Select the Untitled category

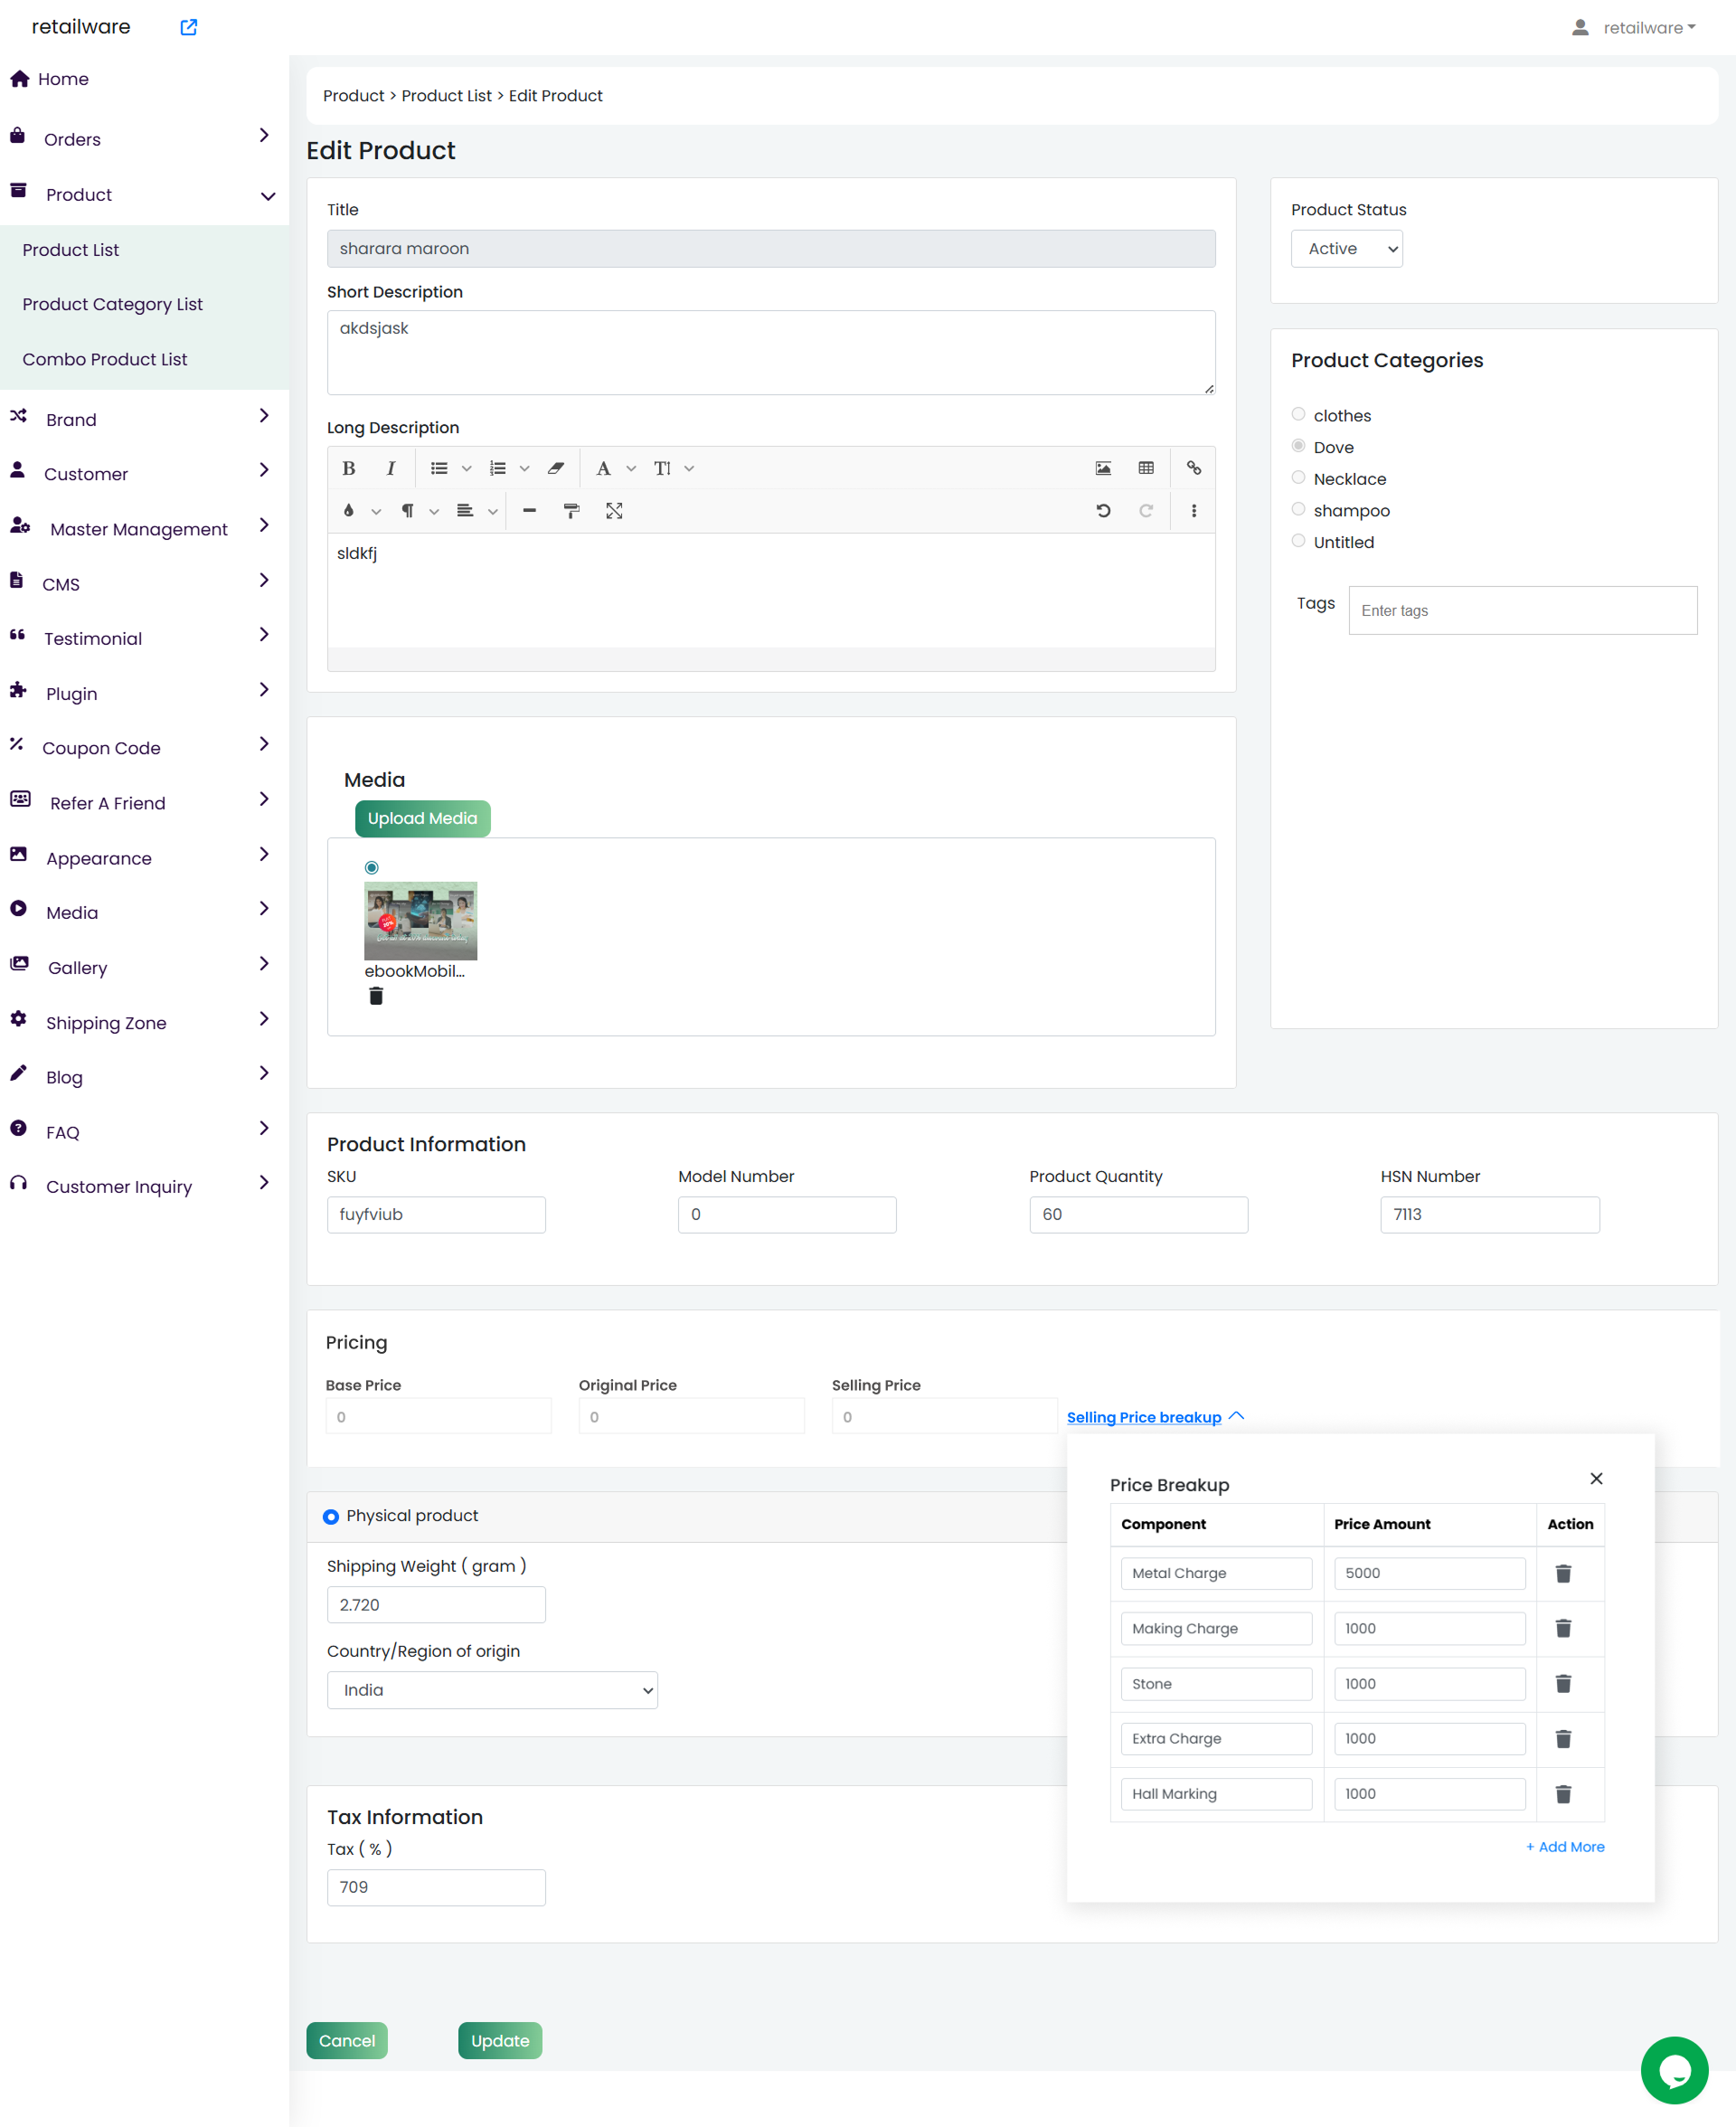[x=1298, y=541]
